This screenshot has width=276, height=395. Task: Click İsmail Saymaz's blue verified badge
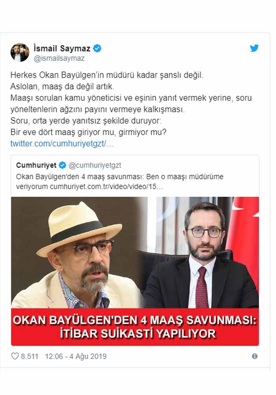click(x=97, y=48)
